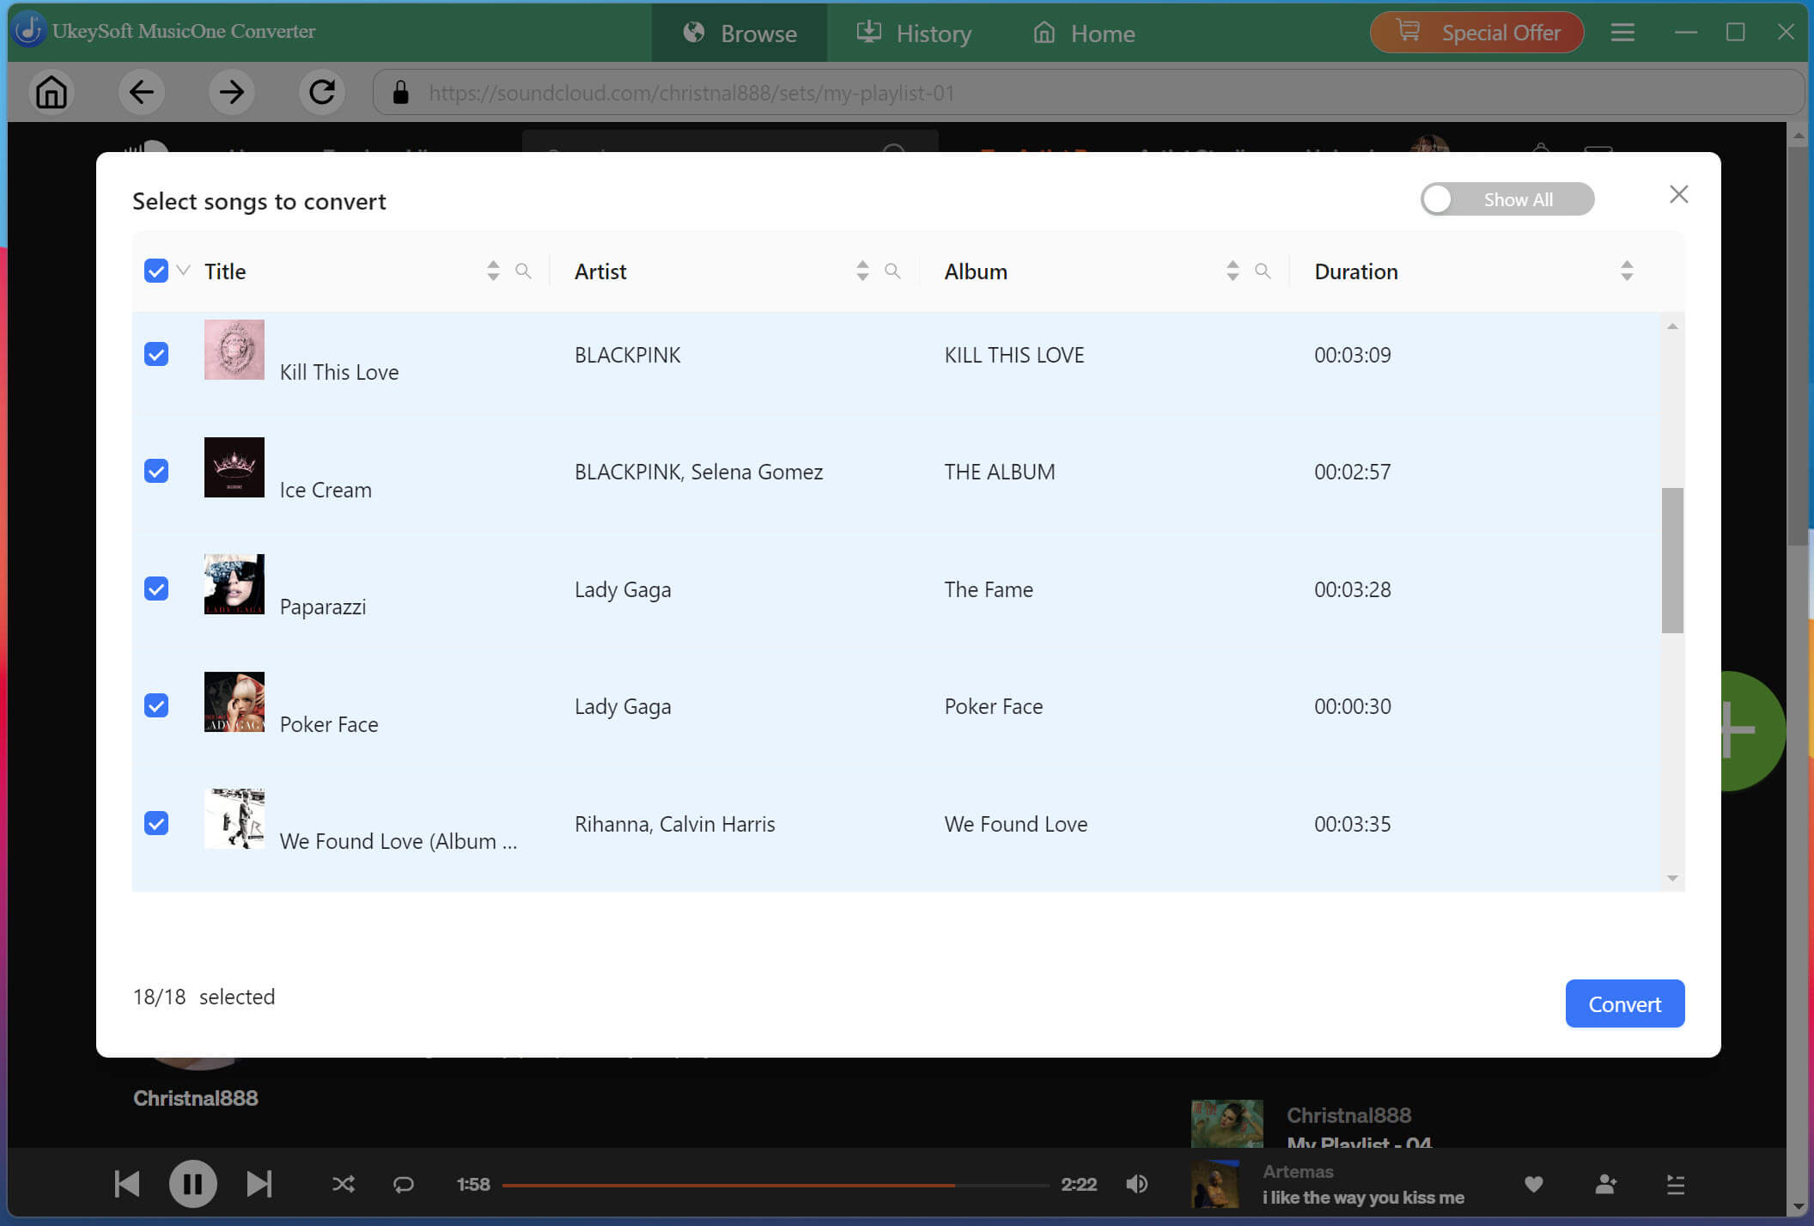Screen dimensions: 1814x1226
Task: Go forward with the right arrow button
Action: point(232,92)
